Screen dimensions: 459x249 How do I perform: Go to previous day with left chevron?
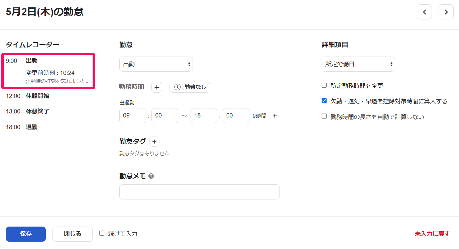(x=424, y=12)
